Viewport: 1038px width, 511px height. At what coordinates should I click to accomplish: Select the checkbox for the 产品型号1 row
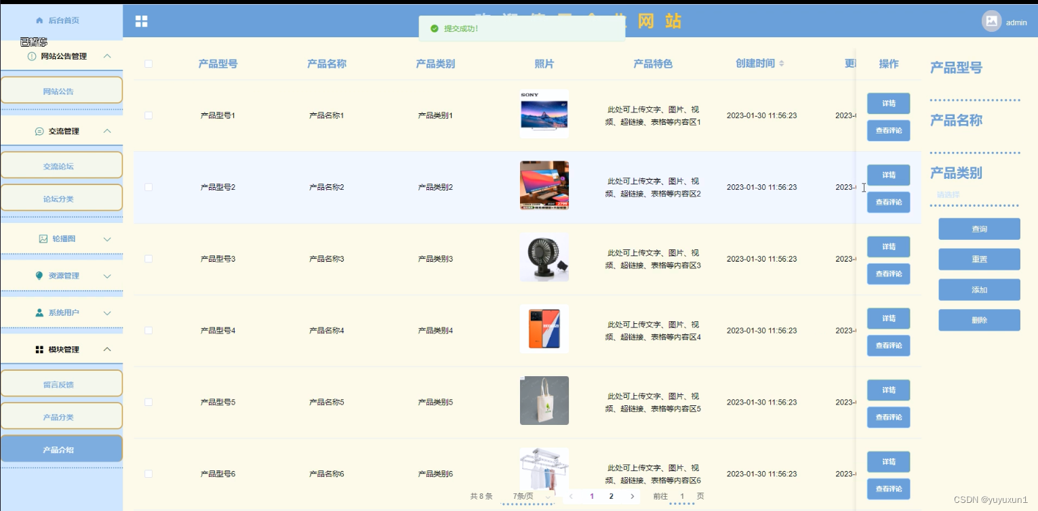148,115
